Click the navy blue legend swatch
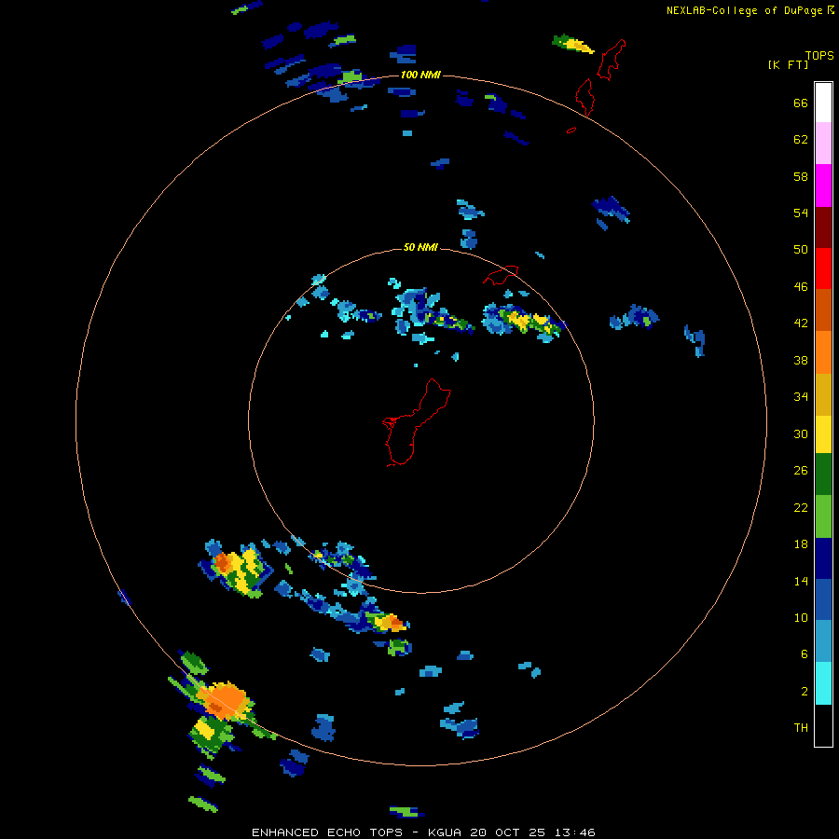 pos(823,558)
